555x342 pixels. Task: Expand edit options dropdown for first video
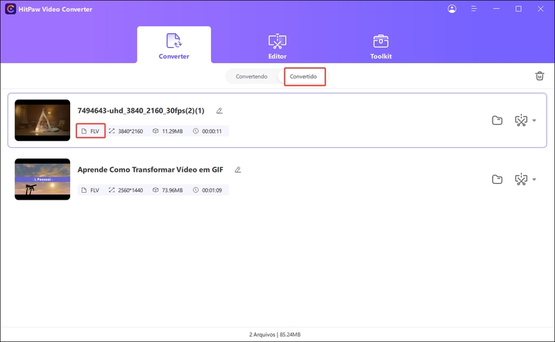pyautogui.click(x=534, y=121)
